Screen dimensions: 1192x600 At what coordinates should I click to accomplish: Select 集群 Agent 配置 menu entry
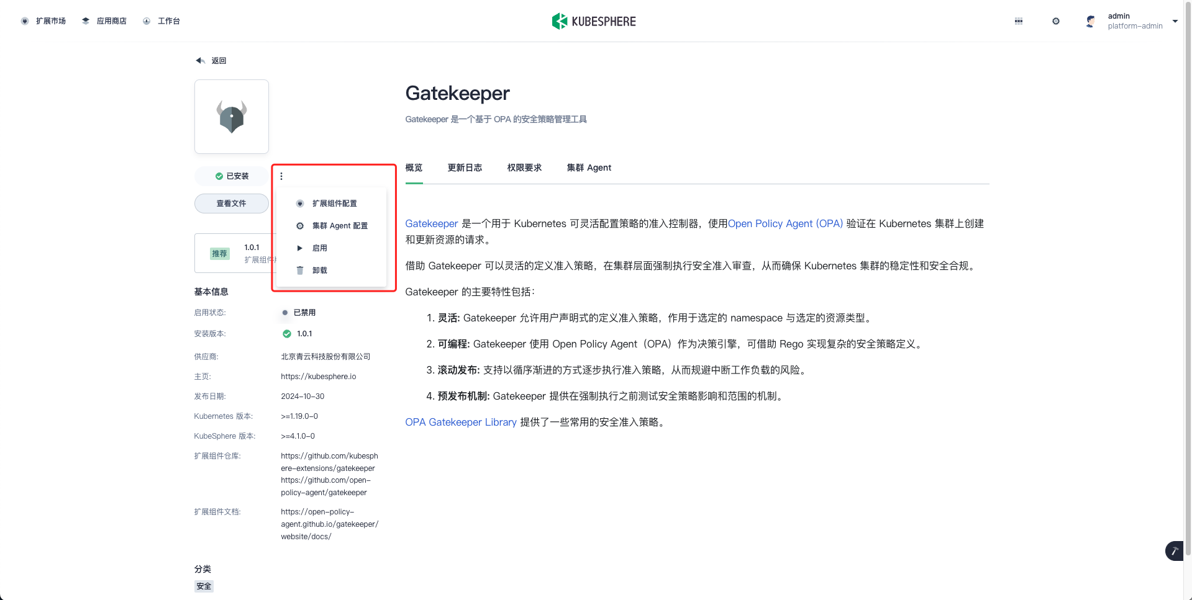tap(332, 226)
